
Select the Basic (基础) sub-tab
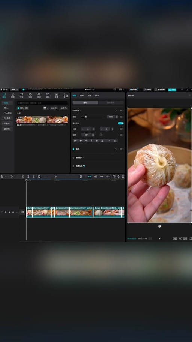pos(85,102)
